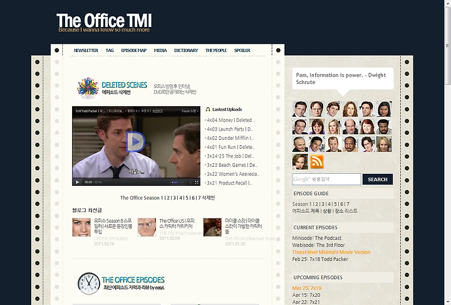Expand the video to fullscreen
This screenshot has width=451, height=305.
coord(197,182)
